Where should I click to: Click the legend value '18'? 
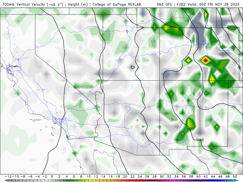pyautogui.click(x=118, y=177)
